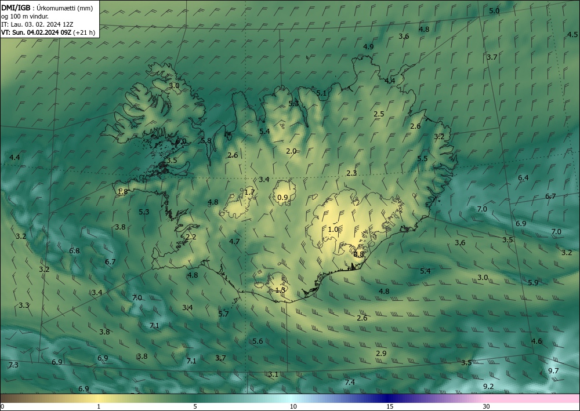Click the 5.9 value on the map

[x=533, y=282]
